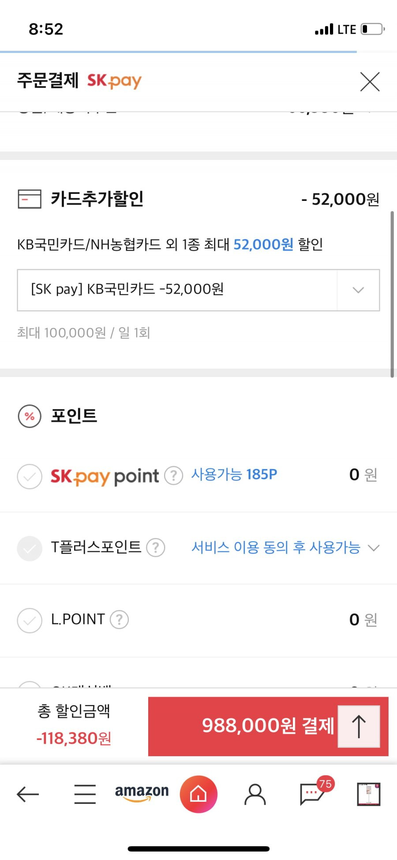The width and height of the screenshot is (397, 860).
Task: Open the hamburger category menu icon
Action: click(85, 794)
